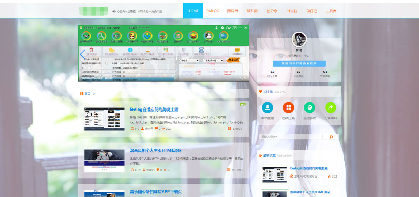Viewport: 419px width, 197px height.
Task: Click the speaker icon beside the header notice
Action: click(x=114, y=11)
